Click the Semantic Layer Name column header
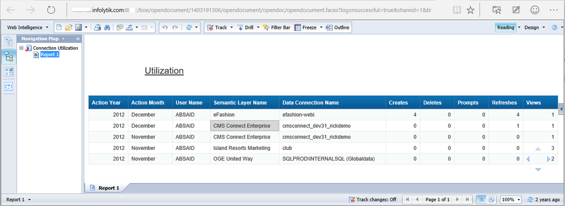 coord(245,102)
